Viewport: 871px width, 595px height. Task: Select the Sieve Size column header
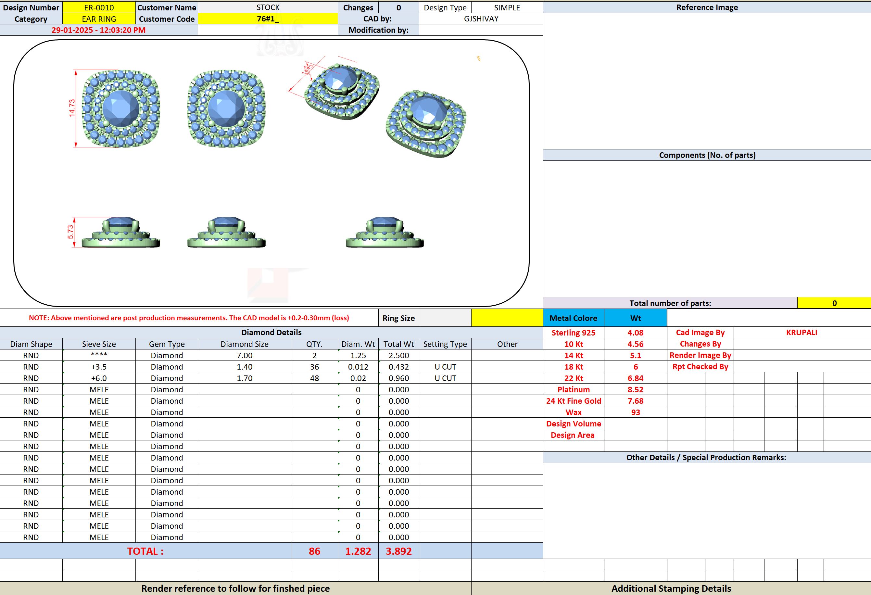[99, 344]
